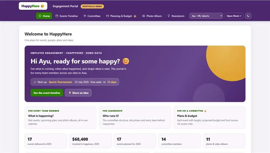This screenshot has width=270, height=153.
Task: Click the HappyHere smiley logo
Action: point(42,6)
